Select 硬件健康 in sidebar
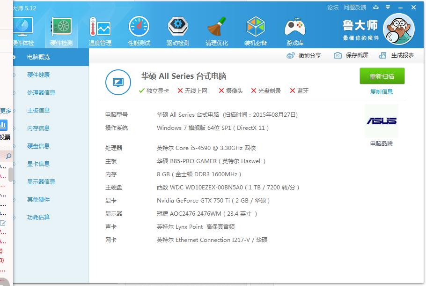Image resolution: width=426 pixels, height=286 pixels. 38,75
